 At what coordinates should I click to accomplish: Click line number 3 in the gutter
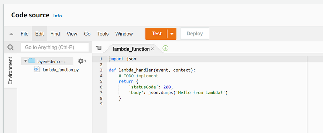(101, 70)
